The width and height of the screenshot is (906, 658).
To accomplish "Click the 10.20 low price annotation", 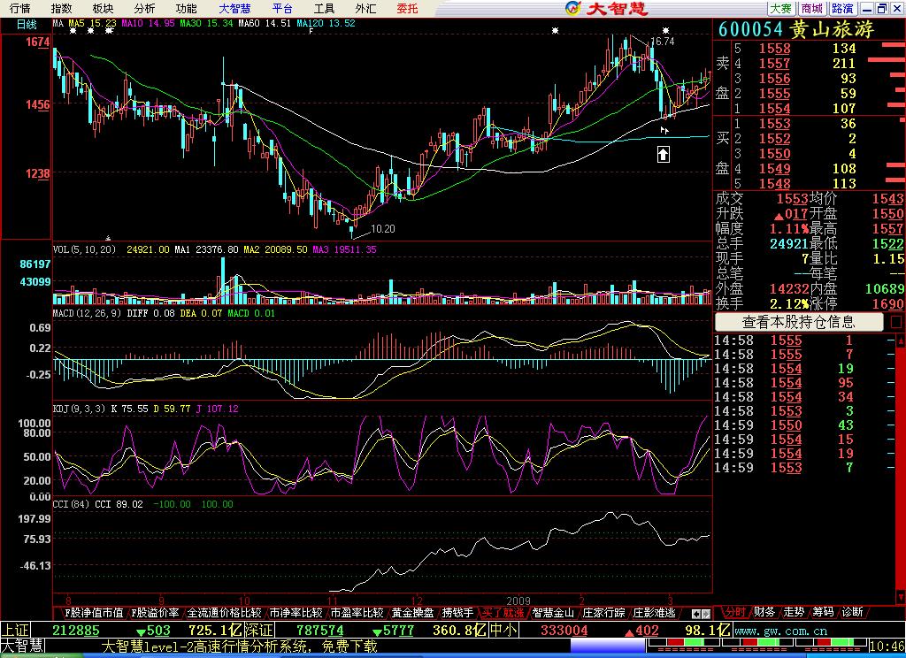I will [382, 229].
